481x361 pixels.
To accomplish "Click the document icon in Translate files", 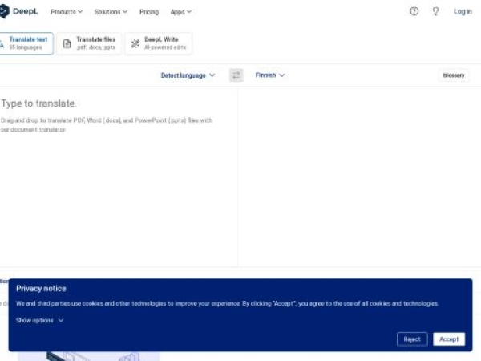I will [67, 43].
